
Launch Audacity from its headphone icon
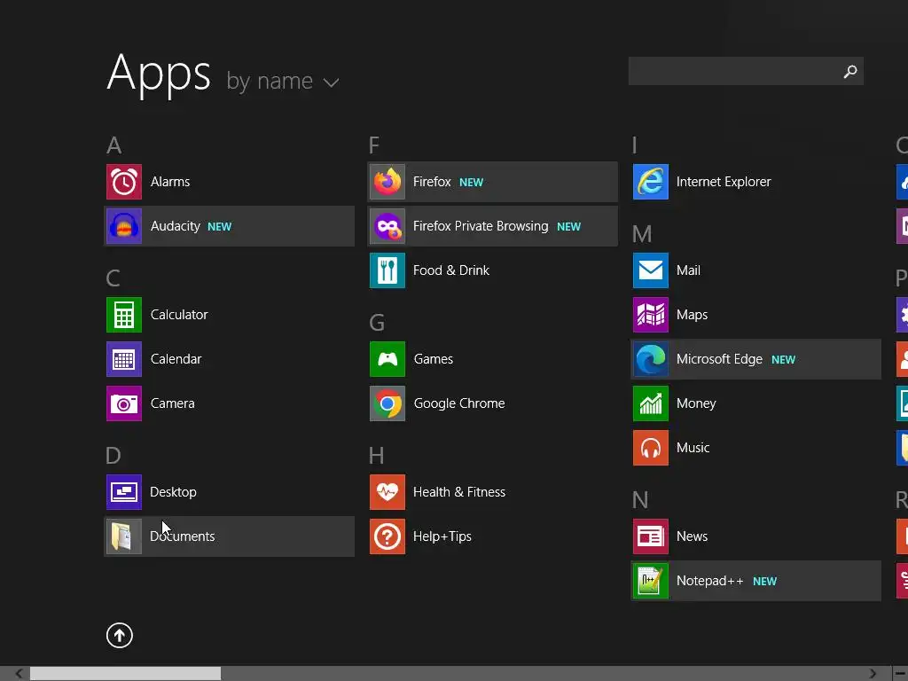(124, 226)
